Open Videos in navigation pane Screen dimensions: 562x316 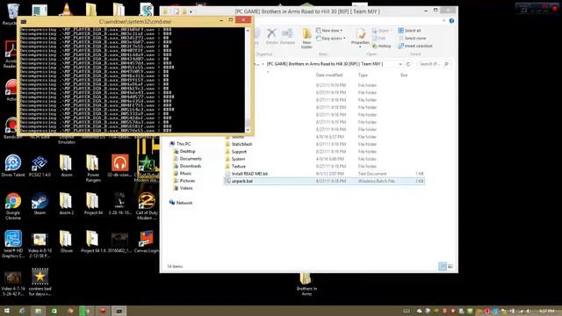pyautogui.click(x=186, y=188)
